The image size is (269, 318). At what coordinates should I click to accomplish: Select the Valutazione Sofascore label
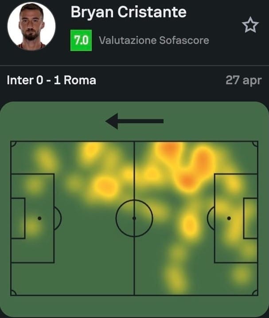click(x=154, y=40)
